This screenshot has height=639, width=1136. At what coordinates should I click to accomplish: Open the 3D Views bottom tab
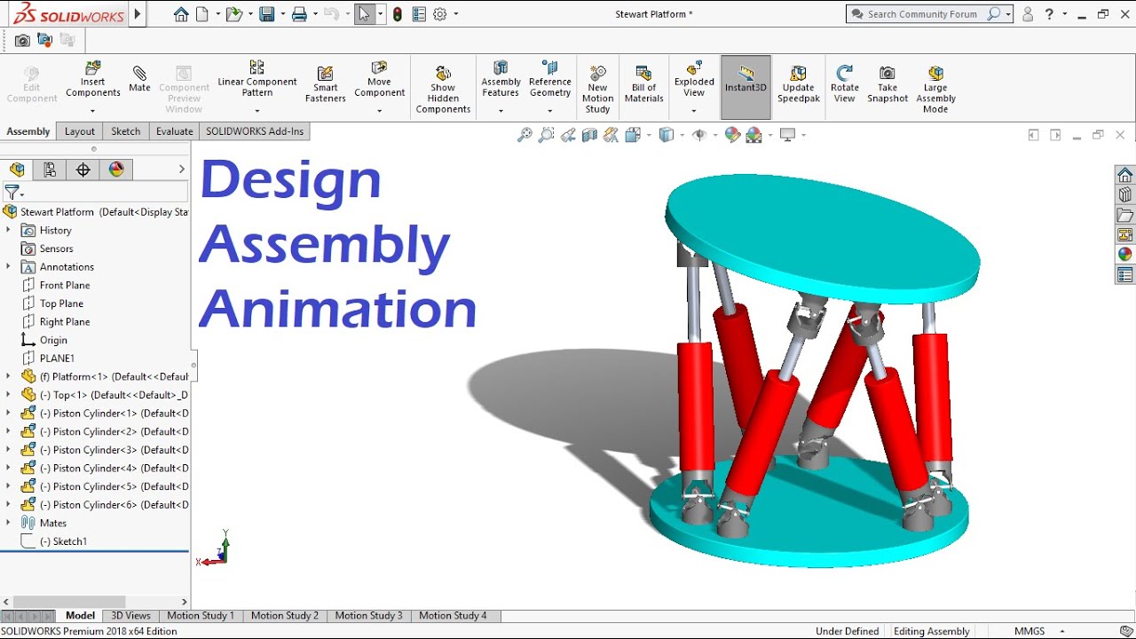tap(130, 615)
